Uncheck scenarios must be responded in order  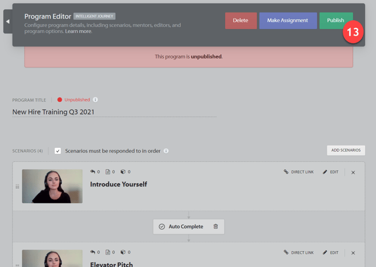pyautogui.click(x=58, y=151)
